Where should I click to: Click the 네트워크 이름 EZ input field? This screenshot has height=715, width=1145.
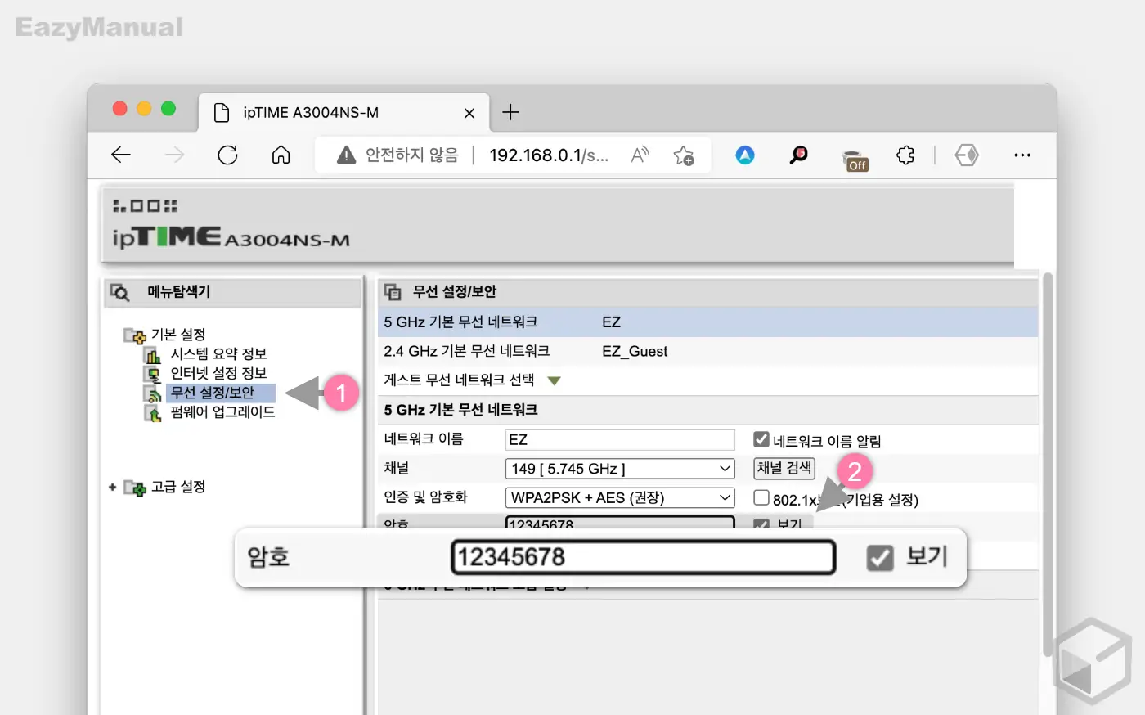click(620, 440)
